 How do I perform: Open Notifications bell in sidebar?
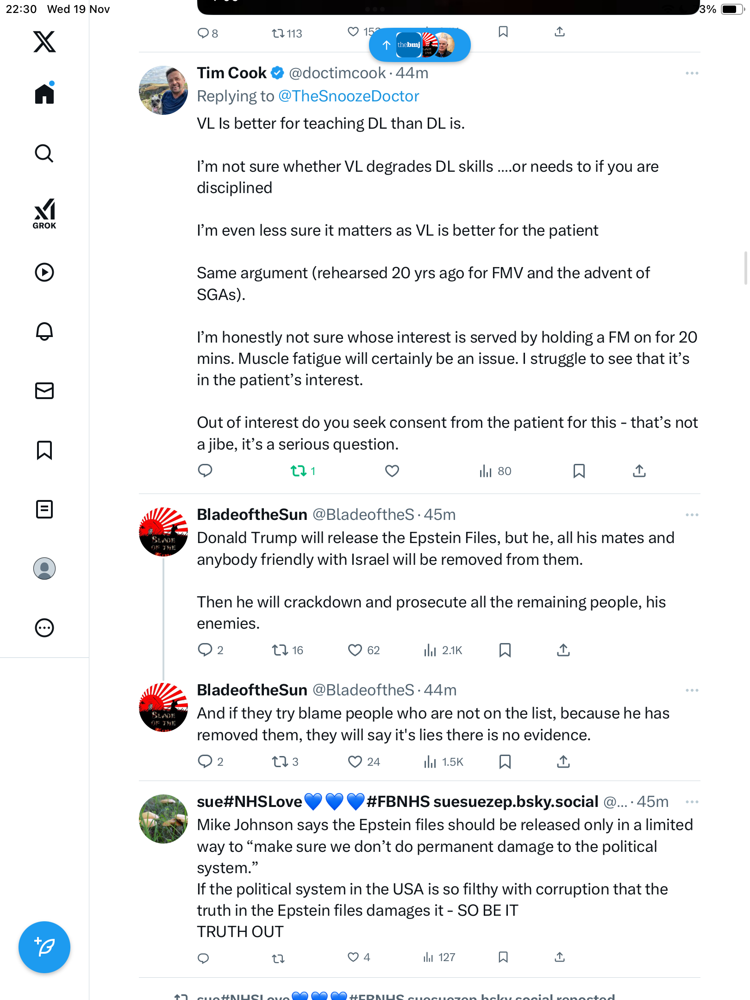(x=44, y=331)
